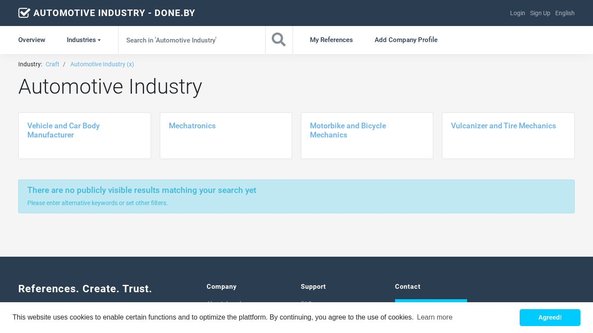Click the Login link

click(x=517, y=13)
